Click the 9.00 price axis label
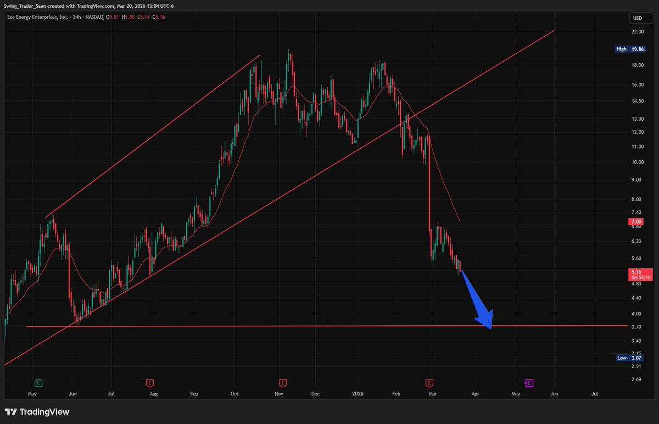The height and width of the screenshot is (424, 659). click(x=638, y=180)
